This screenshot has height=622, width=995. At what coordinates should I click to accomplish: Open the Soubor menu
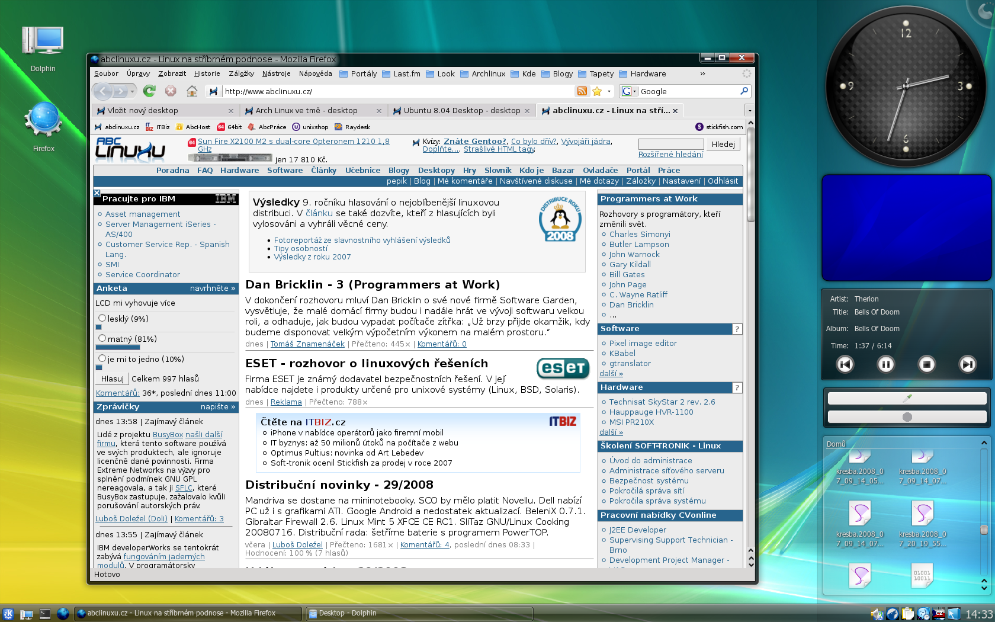click(x=106, y=74)
